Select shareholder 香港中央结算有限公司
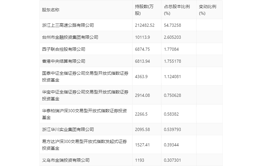This screenshot has height=166, width=262. pos(63,61)
